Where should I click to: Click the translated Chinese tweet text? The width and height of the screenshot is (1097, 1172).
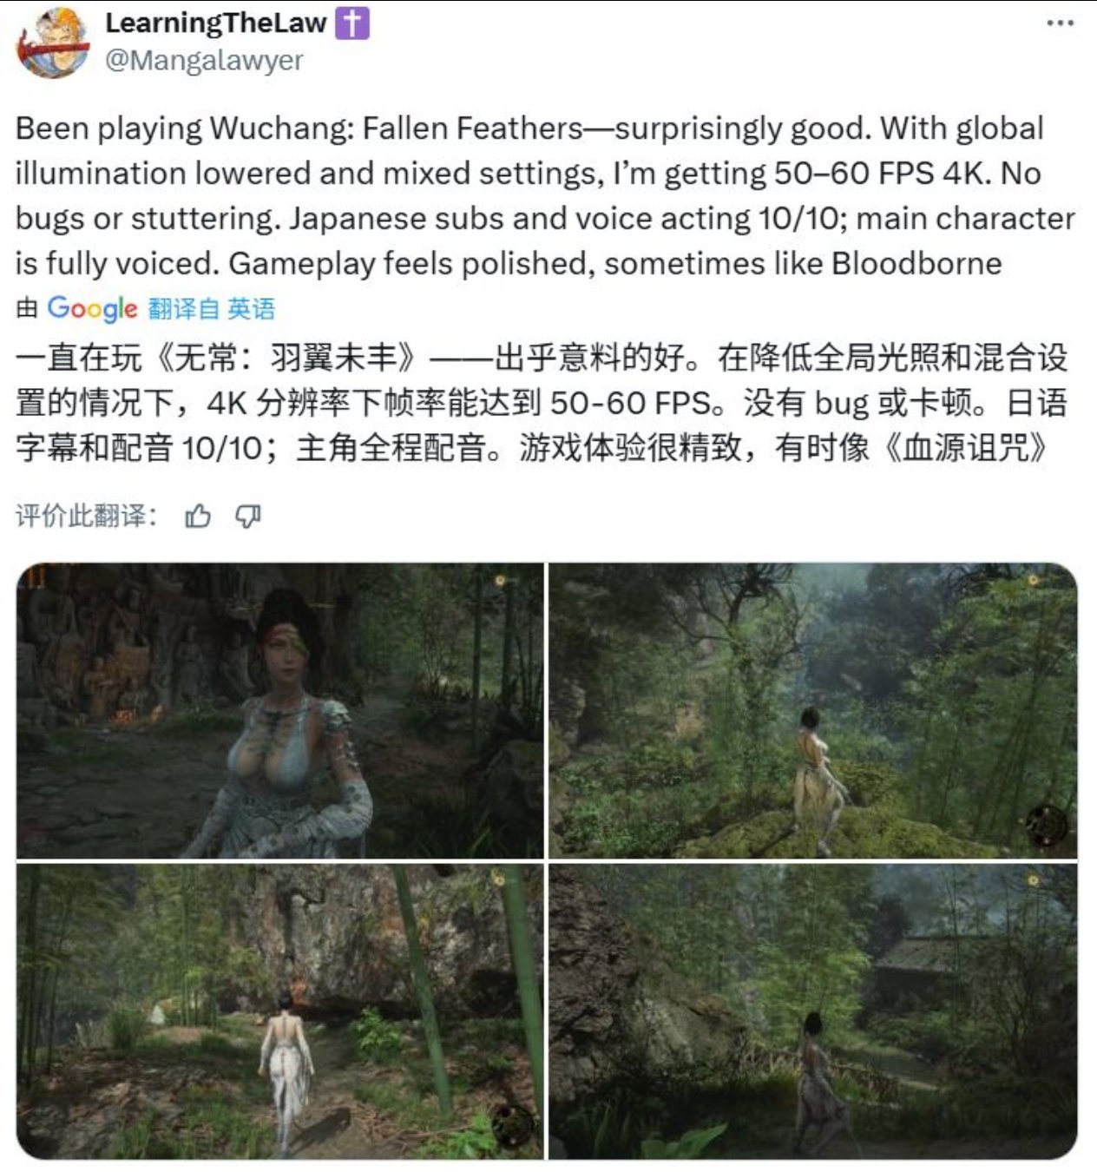click(x=542, y=403)
